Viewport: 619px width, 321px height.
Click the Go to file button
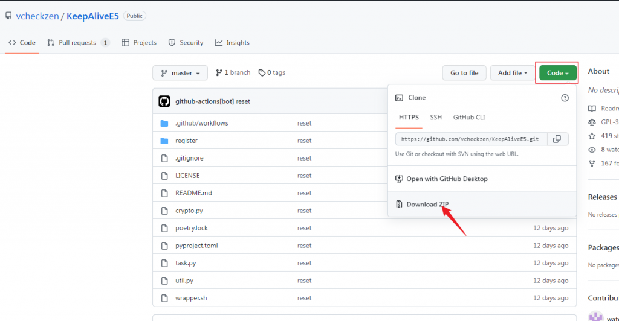click(464, 73)
